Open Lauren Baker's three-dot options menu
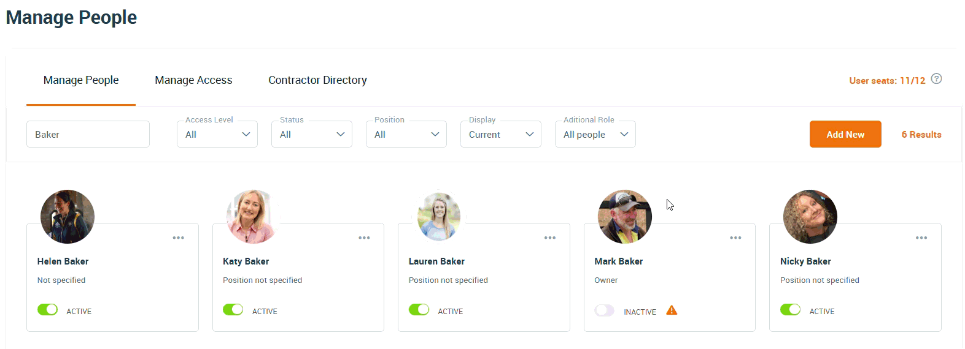 pos(550,238)
